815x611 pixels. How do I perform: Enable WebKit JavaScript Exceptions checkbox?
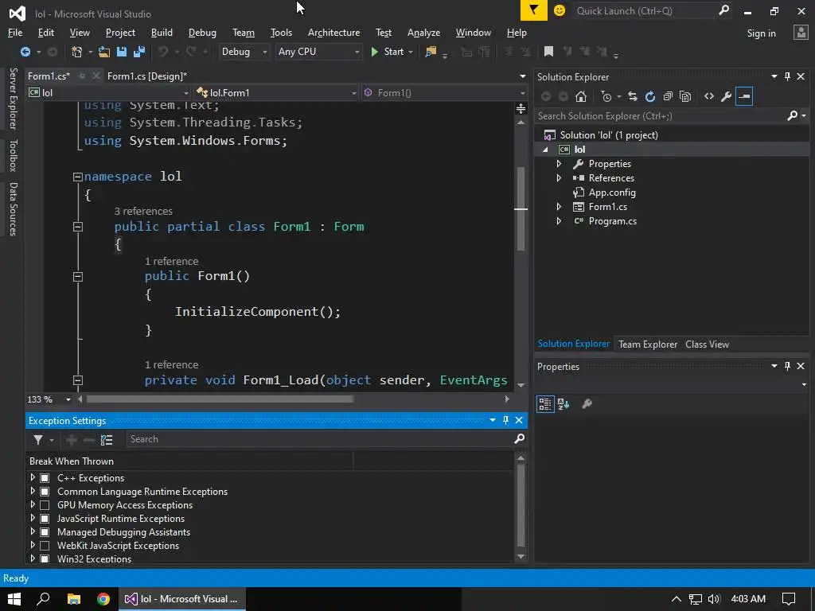coord(45,546)
